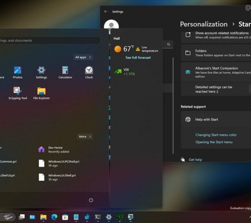251x223 pixels.
Task: Open recommended file Windows.UI.PCShell.pri
Action: click(59, 163)
